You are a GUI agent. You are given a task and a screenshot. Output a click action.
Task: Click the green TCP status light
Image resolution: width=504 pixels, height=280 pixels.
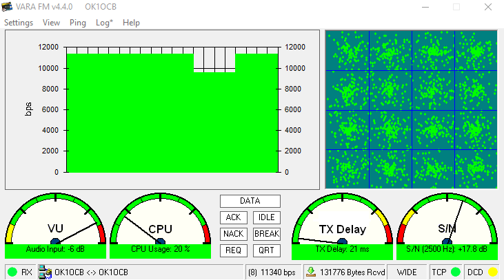point(456,272)
